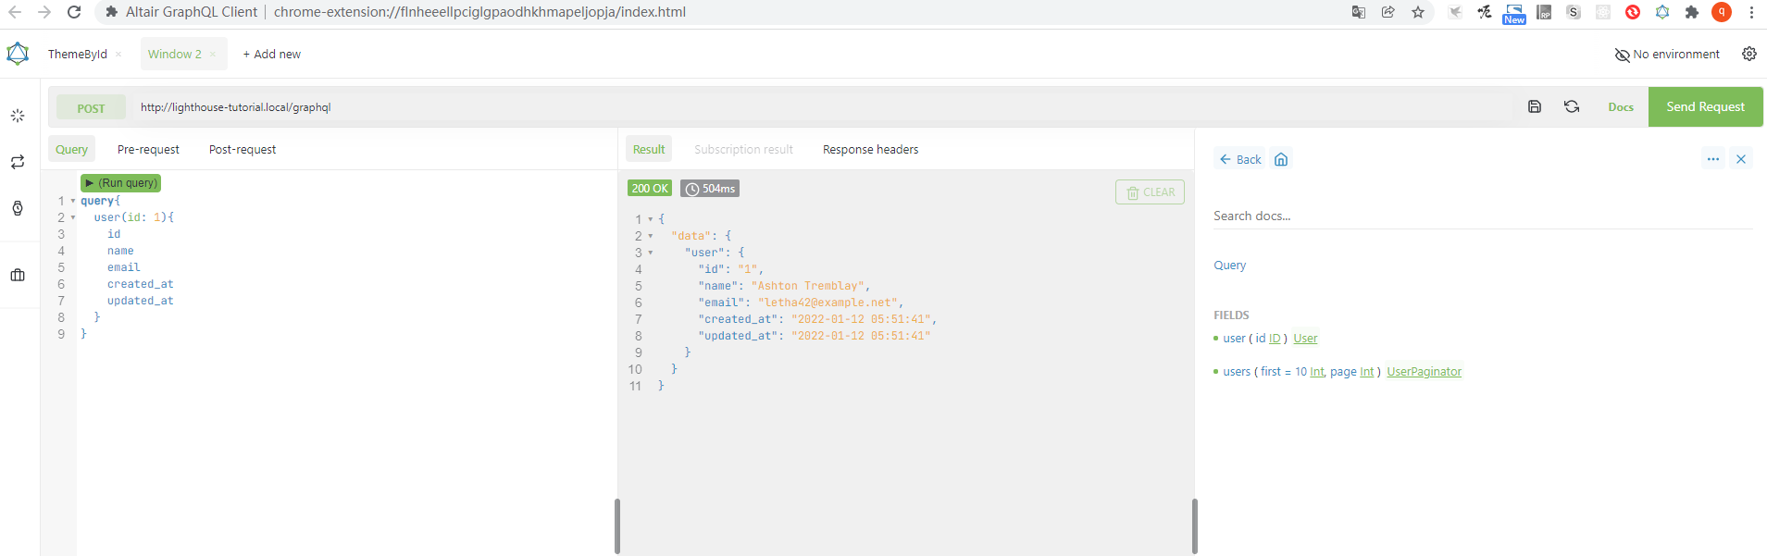Viewport: 1767px width, 556px height.
Task: Bookmark page with the star icon
Action: pyautogui.click(x=1417, y=12)
